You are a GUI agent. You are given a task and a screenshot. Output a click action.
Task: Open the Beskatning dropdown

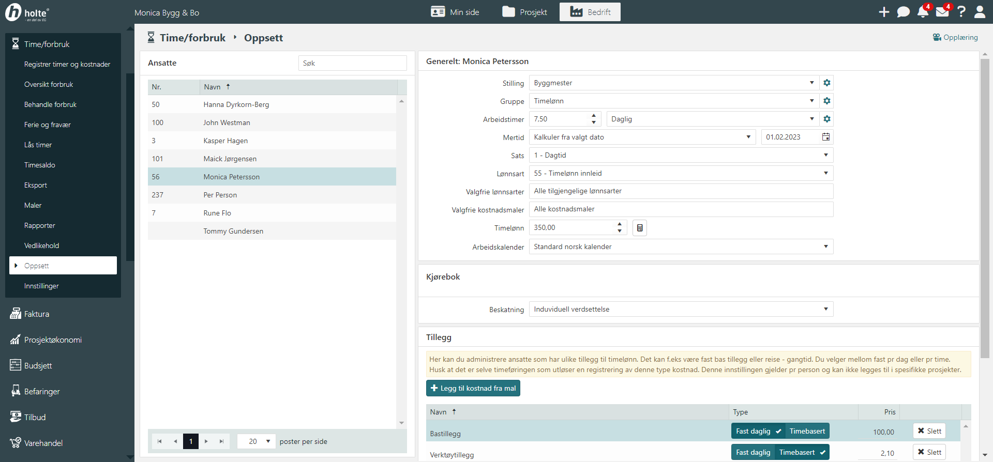click(825, 309)
